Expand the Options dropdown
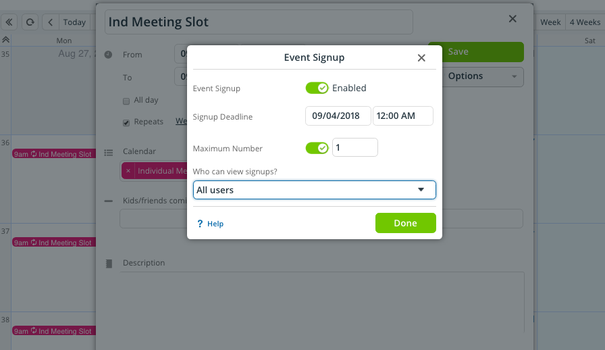Image resolution: width=605 pixels, height=350 pixels. (x=482, y=76)
